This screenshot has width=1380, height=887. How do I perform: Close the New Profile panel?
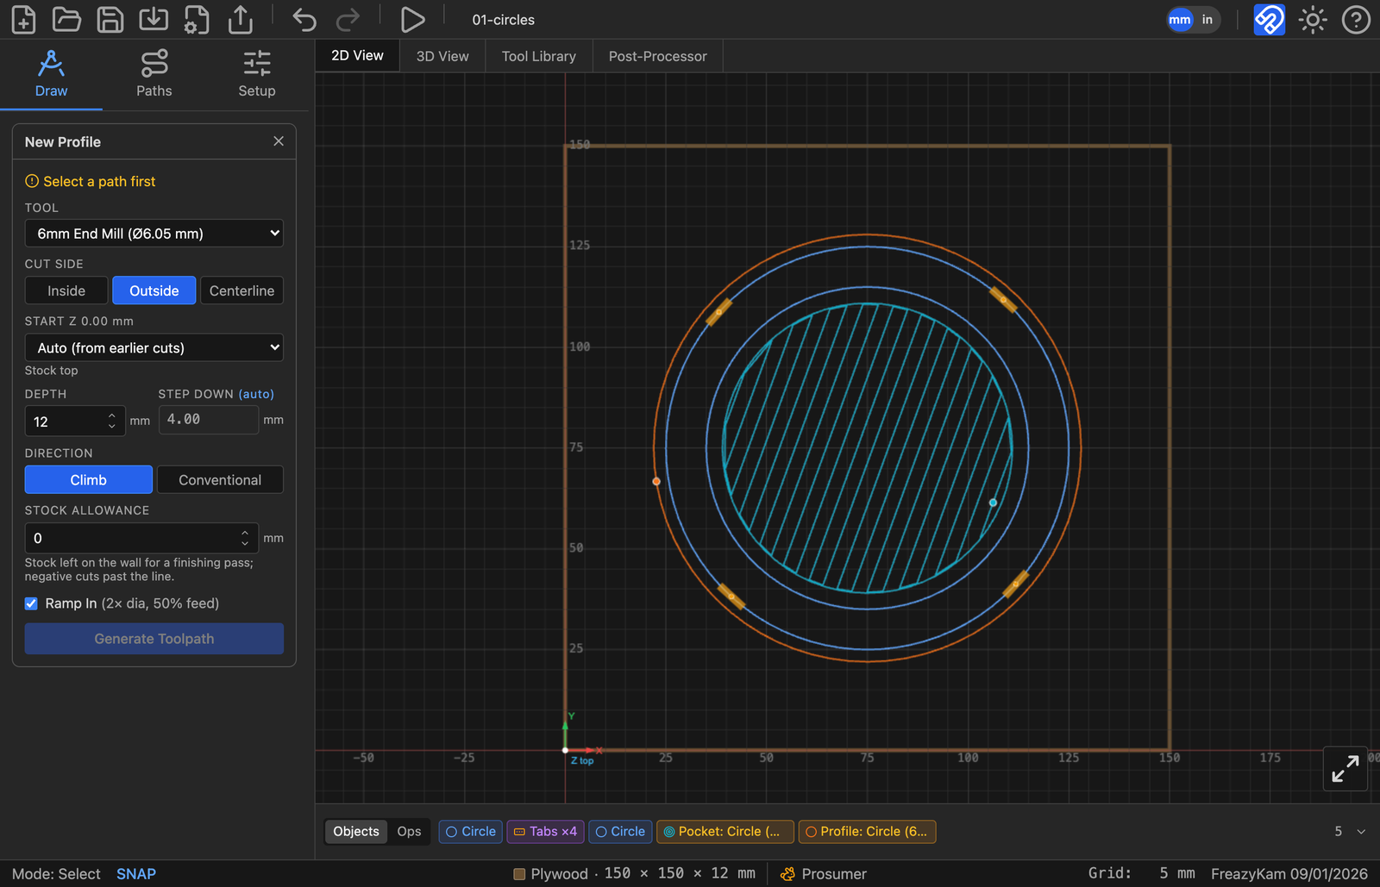coord(279,141)
